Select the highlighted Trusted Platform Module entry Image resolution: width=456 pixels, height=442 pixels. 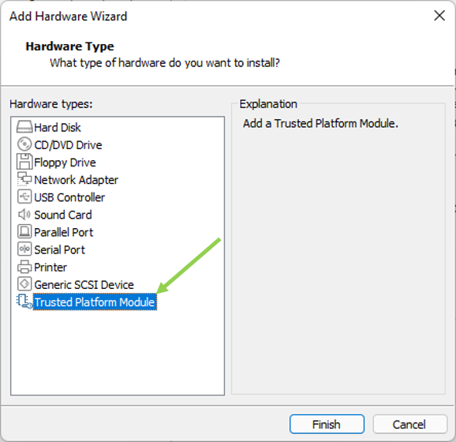(x=95, y=302)
